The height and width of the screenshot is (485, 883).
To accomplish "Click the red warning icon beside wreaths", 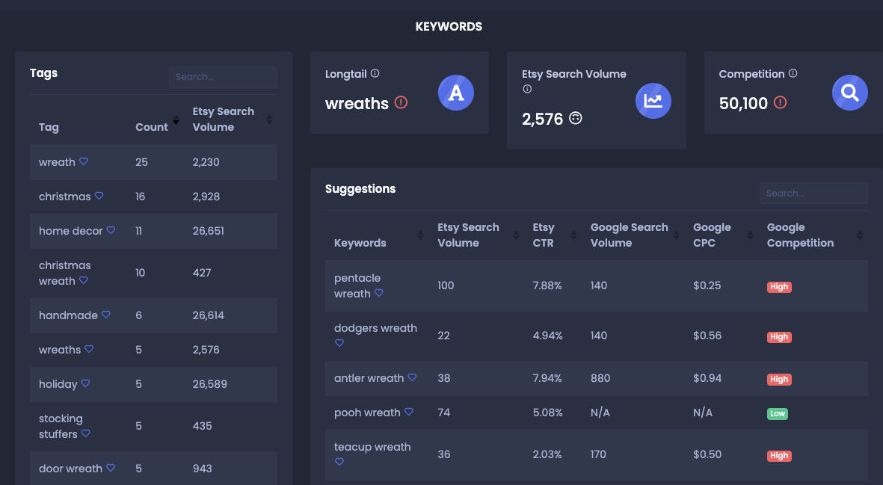I will point(401,103).
